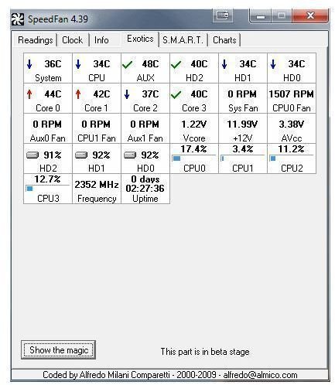Click the alfredo@almico.com status bar text
The height and width of the screenshot is (385, 335).
(260, 375)
